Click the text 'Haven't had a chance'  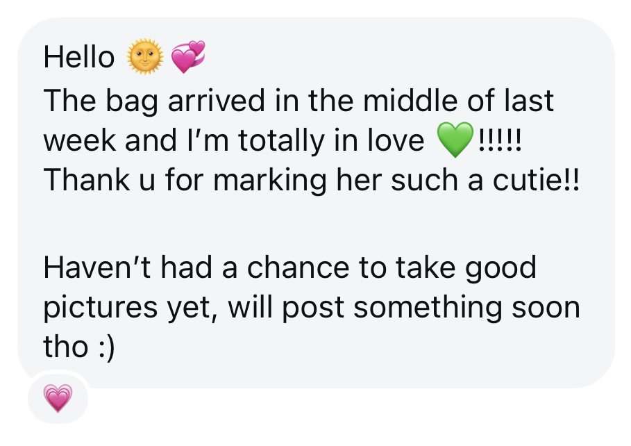pos(196,267)
